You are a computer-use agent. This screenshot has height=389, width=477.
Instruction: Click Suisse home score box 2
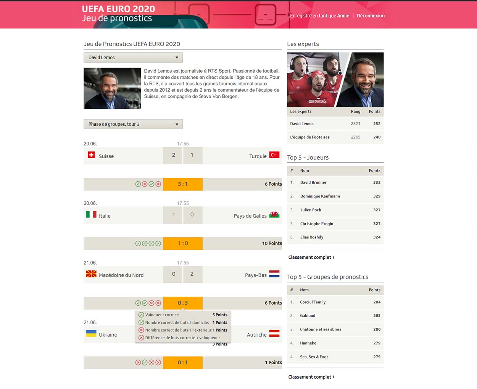point(174,155)
